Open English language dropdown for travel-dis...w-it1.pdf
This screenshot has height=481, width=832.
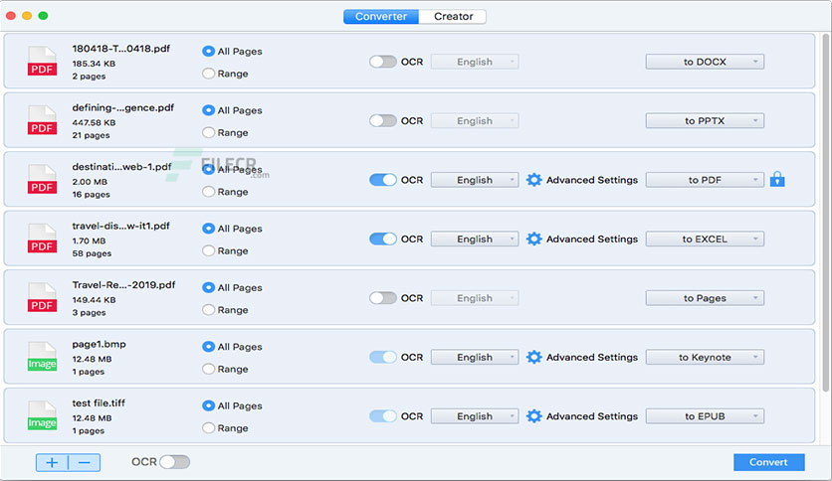tap(475, 239)
